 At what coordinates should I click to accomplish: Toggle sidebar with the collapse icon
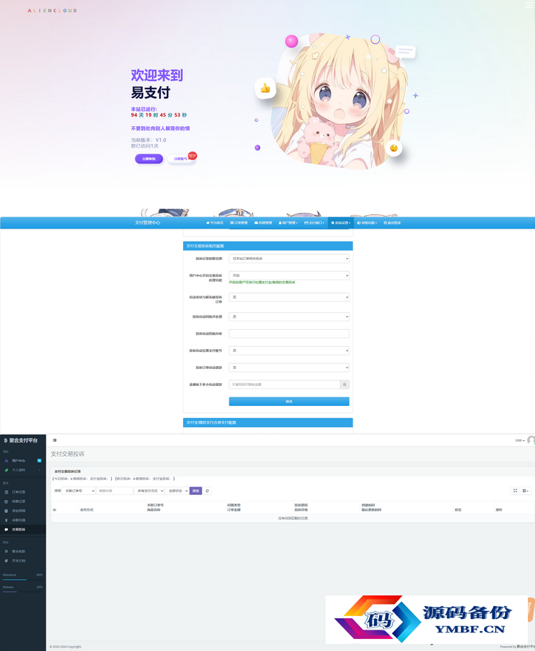click(x=55, y=440)
